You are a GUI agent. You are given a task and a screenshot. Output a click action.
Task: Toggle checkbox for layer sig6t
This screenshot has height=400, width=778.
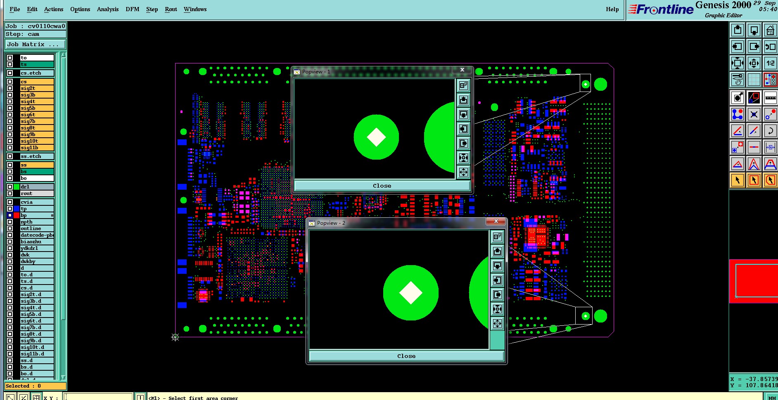(10, 115)
